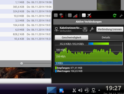Click the Verbindung trennen button
The height and width of the screenshot is (94, 124).
pos(110,29)
